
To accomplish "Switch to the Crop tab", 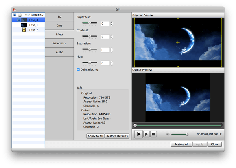I will pos(59,26).
